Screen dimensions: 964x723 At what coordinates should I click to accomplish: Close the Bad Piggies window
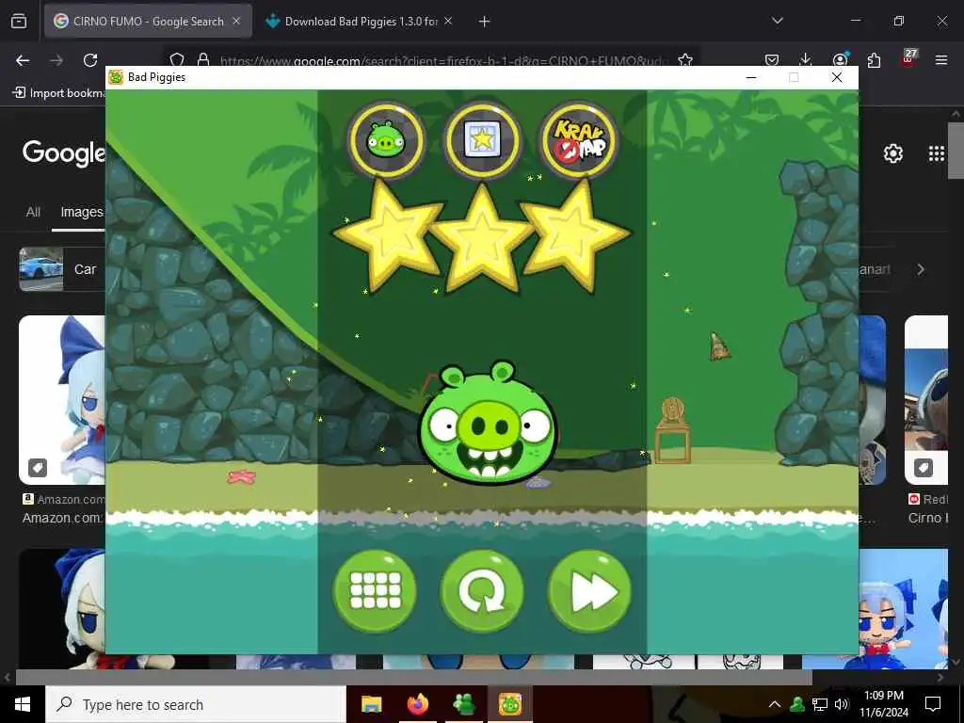coord(837,77)
